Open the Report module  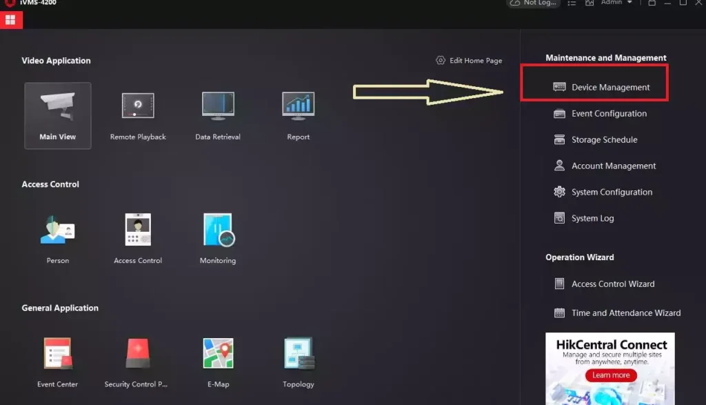pyautogui.click(x=298, y=115)
